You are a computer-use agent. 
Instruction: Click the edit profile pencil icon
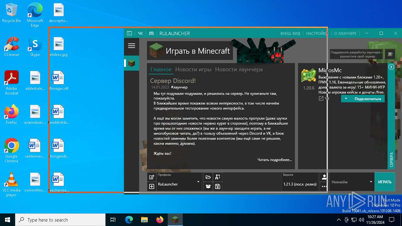[x=152, y=177]
